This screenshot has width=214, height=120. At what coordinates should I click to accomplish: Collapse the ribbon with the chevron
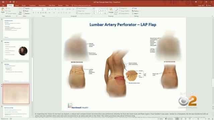[x=212, y=16]
